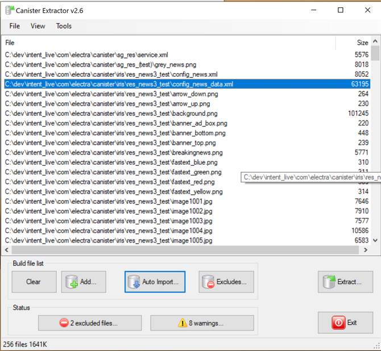381x351 pixels.
Task: Click the yellow warning triangle icon
Action: click(183, 323)
